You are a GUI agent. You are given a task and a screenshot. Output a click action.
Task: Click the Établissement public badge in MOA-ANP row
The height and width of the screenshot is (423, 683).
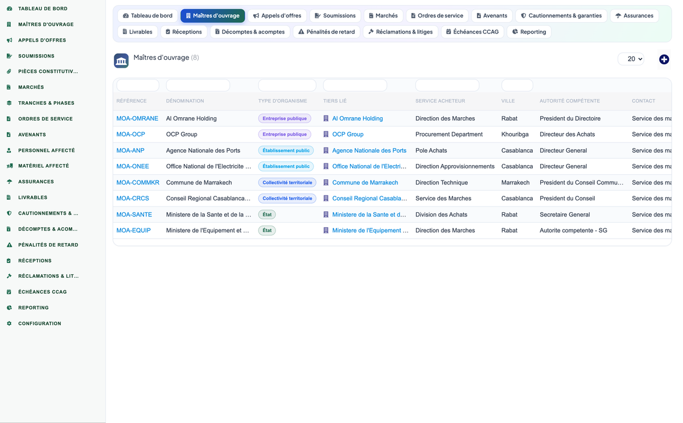286,150
